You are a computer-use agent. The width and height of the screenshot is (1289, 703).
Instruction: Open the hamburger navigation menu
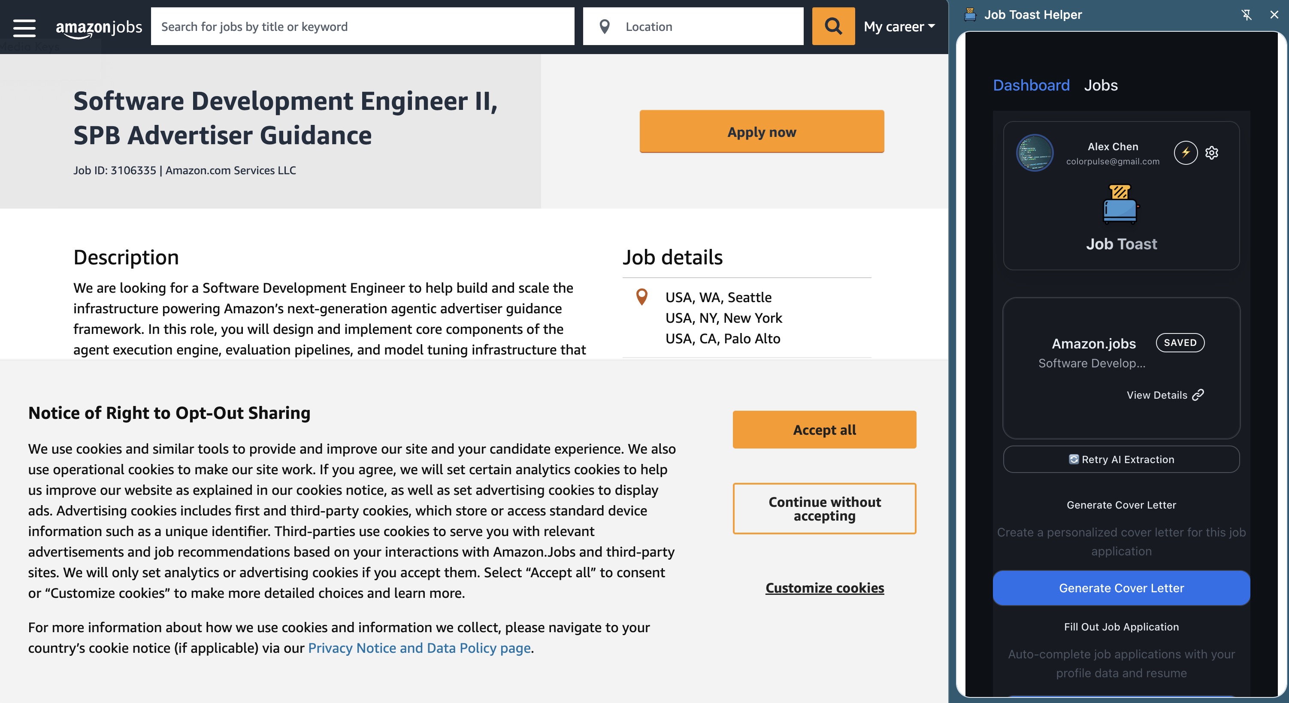tap(24, 27)
